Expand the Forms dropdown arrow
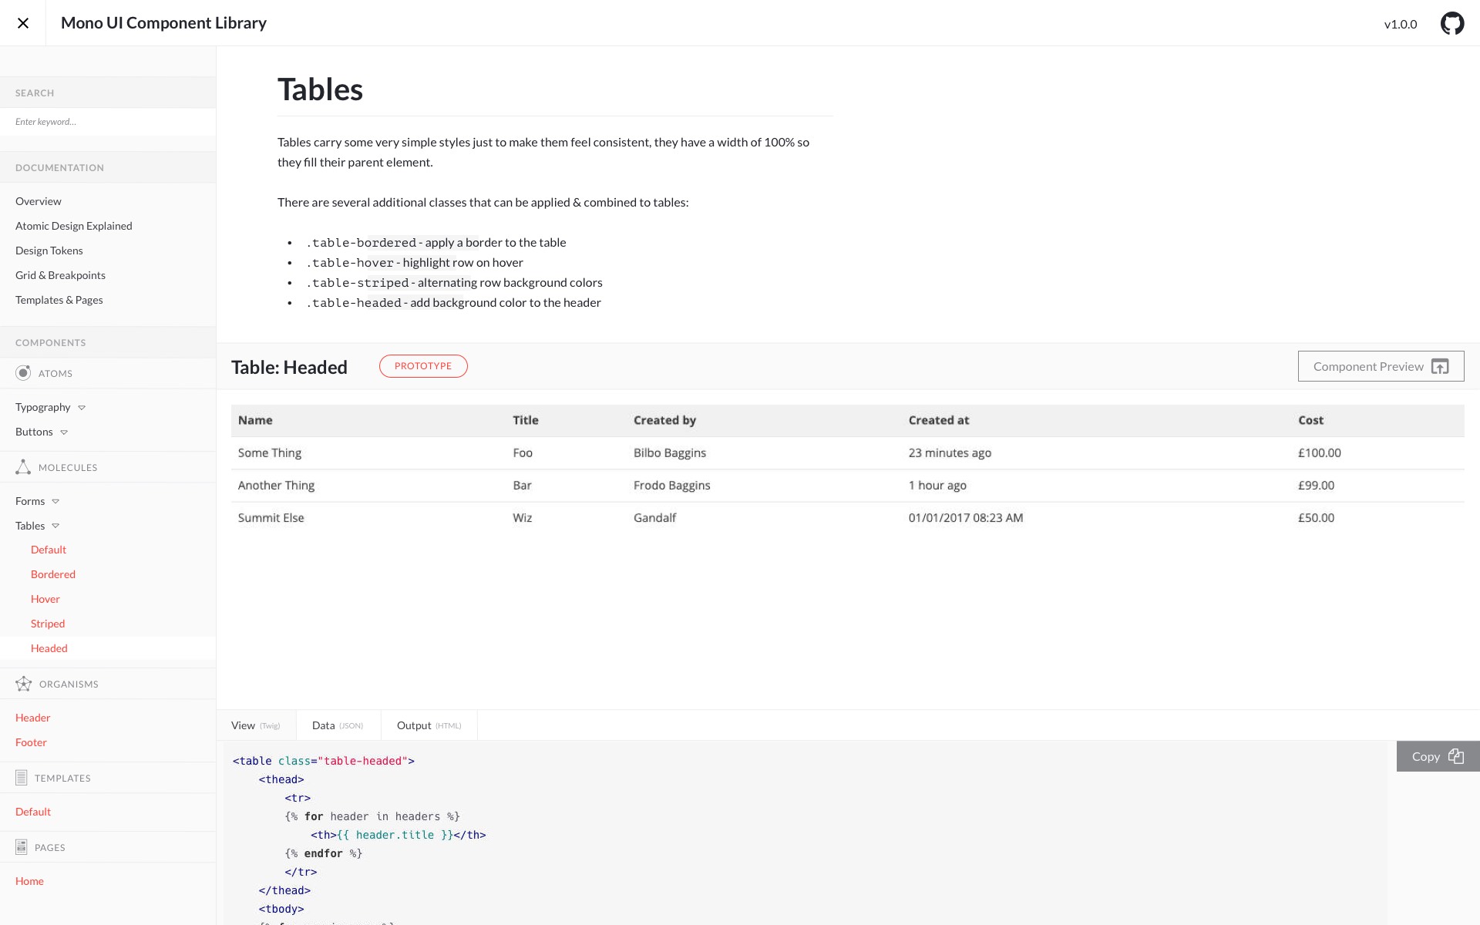 point(55,501)
